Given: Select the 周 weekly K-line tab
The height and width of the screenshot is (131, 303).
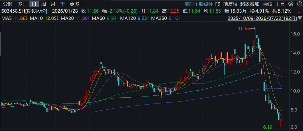Looking at the screenshot, I should tap(44, 4).
